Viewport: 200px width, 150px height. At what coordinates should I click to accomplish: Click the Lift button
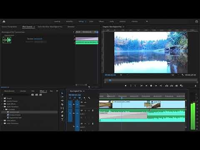click(167, 86)
